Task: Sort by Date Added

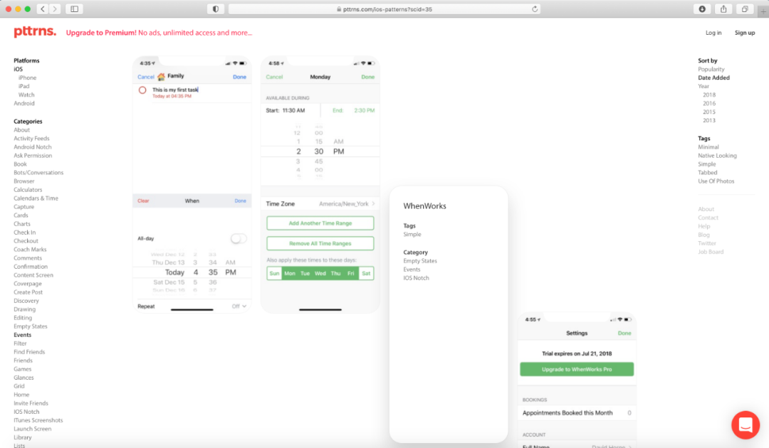Action: [713, 78]
